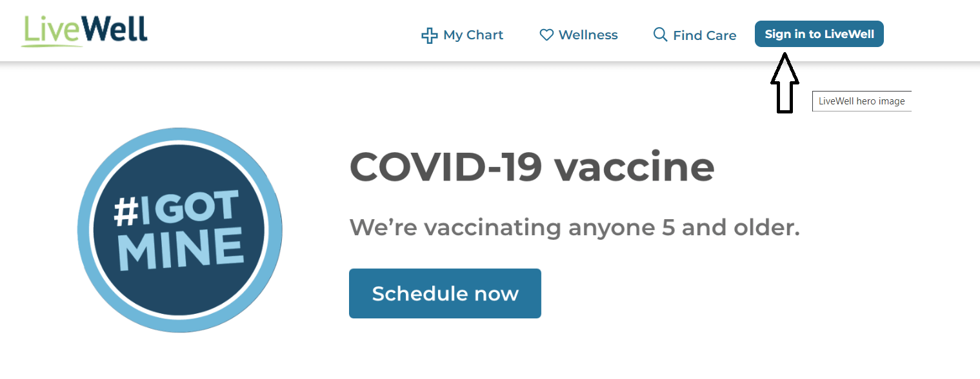Screen dimensions: 980x379
Task: Click the Schedule now button
Action: click(445, 293)
